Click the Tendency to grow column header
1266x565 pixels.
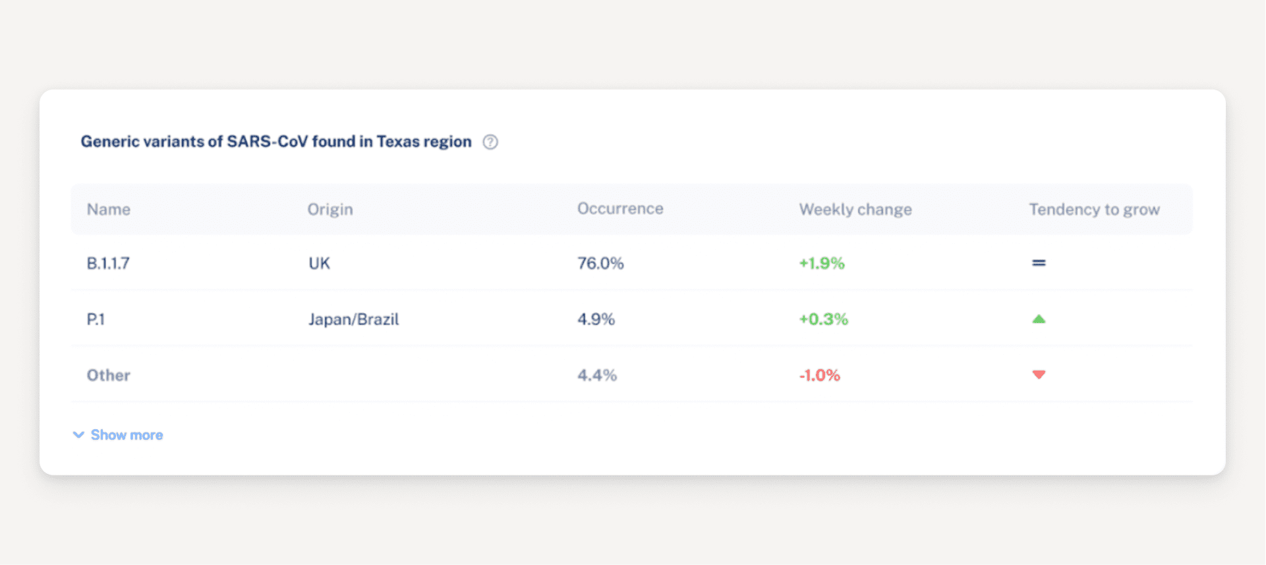[1095, 210]
